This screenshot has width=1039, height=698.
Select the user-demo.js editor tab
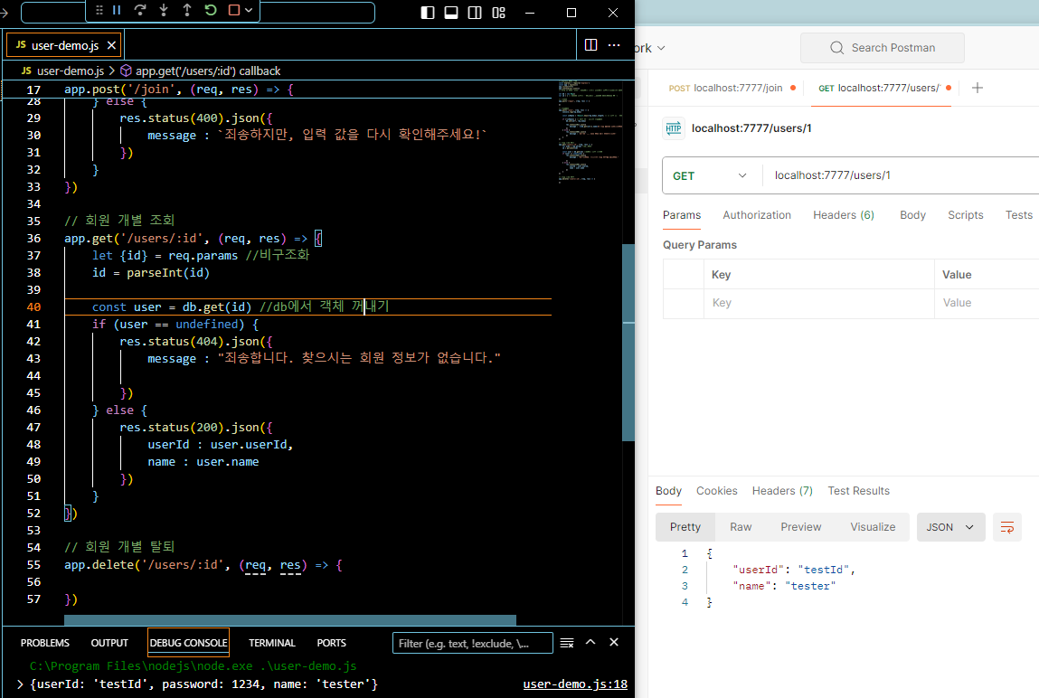[x=63, y=45]
